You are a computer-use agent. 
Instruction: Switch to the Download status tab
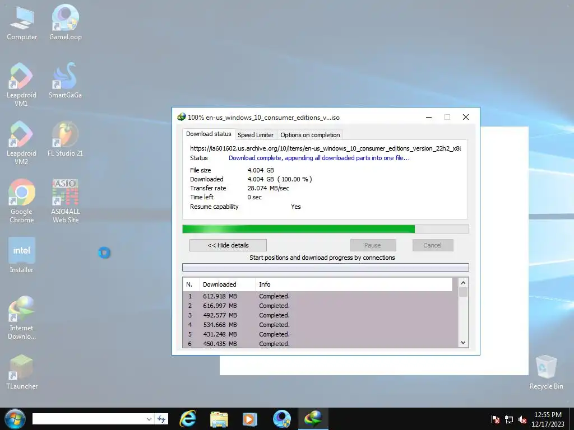[x=209, y=134]
